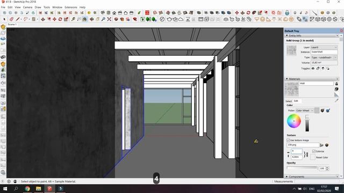Expand the Components panel

(286, 176)
